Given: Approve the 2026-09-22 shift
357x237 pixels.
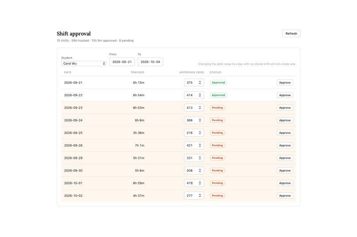Looking at the screenshot, I should pyautogui.click(x=285, y=95).
